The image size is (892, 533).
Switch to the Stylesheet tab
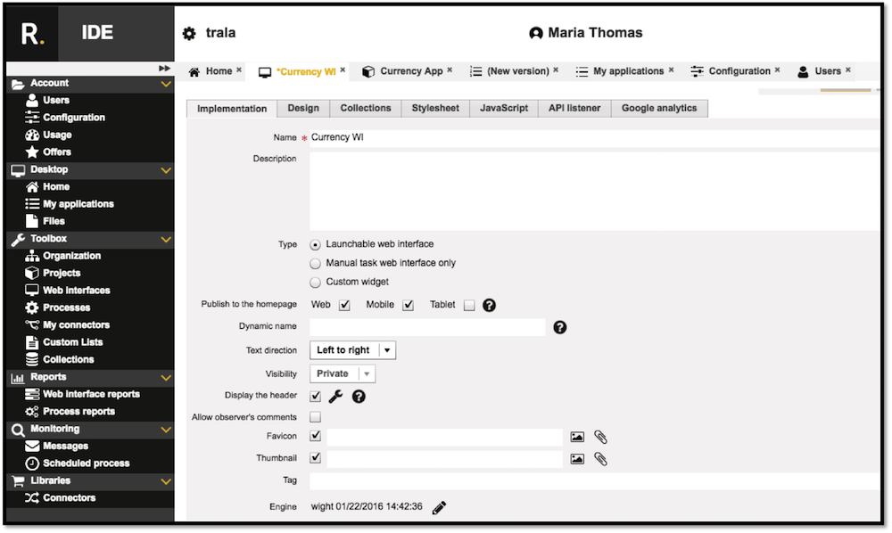click(435, 108)
